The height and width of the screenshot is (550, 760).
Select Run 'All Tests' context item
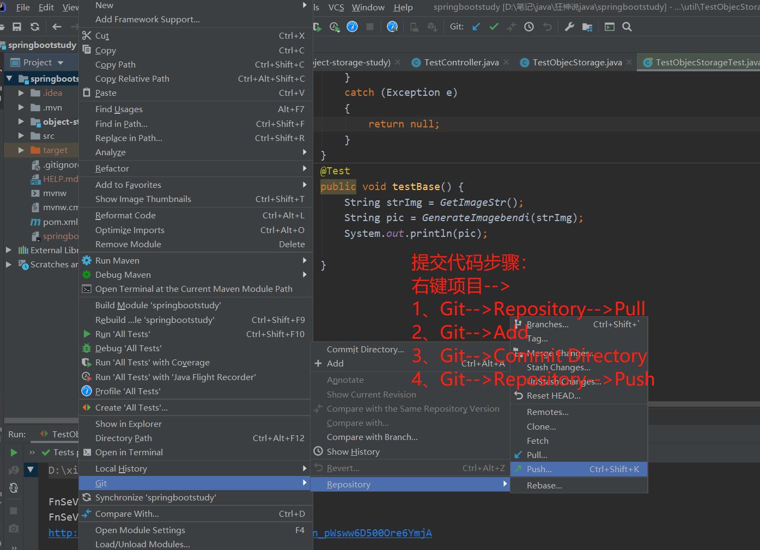196,334
